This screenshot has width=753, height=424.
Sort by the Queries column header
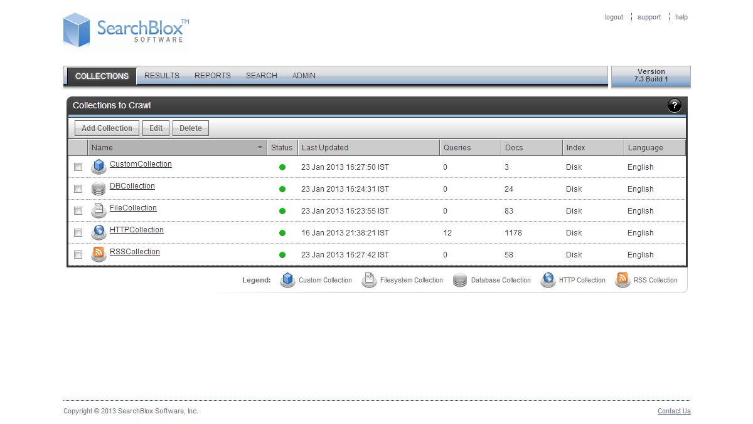point(471,148)
